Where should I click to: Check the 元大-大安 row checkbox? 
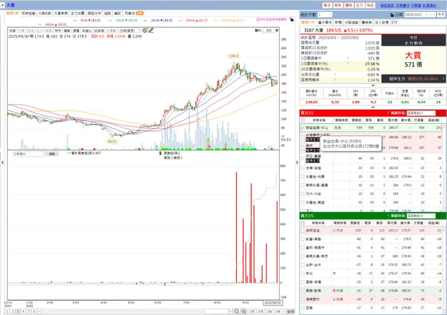303,194
